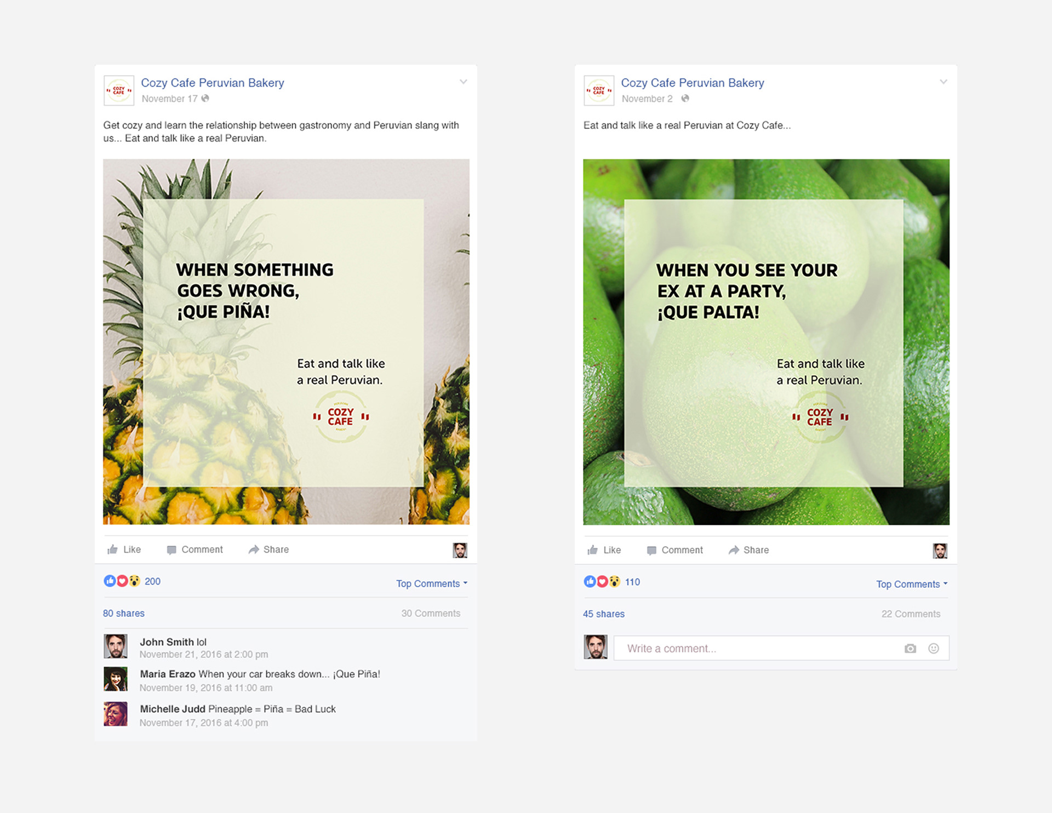Like the ¡Que Palta! avocado post
1052x813 pixels.
(x=604, y=550)
